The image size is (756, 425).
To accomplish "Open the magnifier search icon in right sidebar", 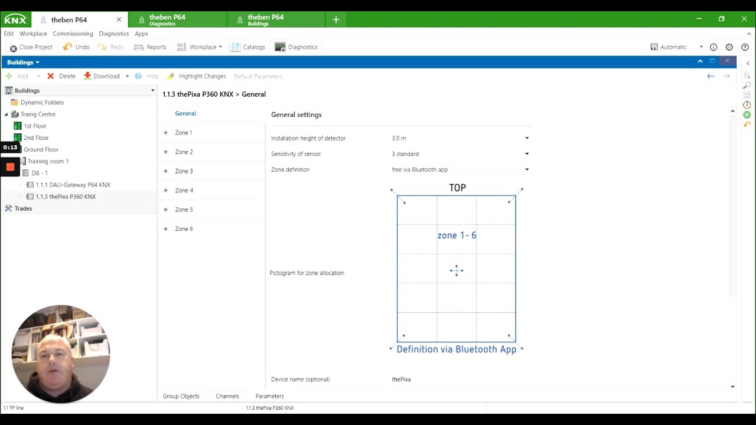I will pyautogui.click(x=747, y=86).
